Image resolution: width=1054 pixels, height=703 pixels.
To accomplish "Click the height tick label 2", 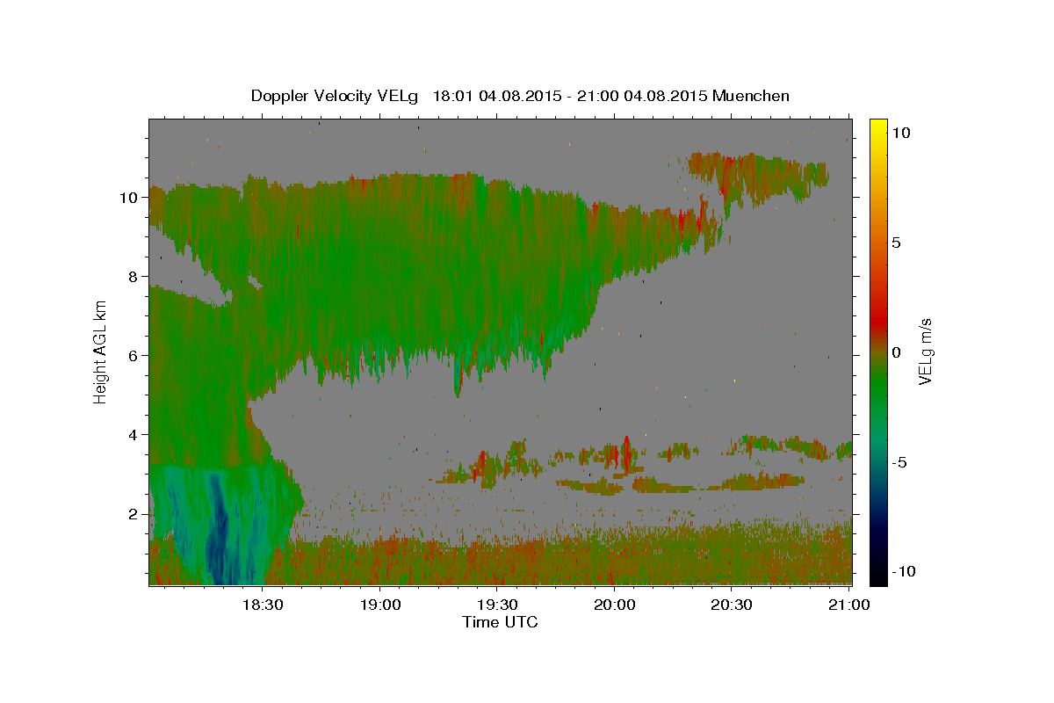I will [134, 514].
